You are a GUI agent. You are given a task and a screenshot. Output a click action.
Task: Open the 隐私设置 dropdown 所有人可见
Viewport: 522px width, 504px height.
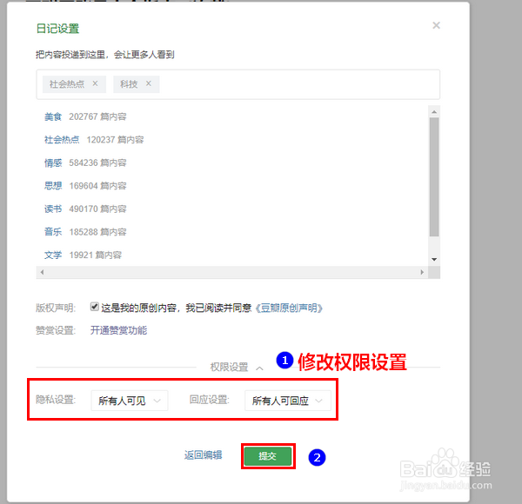(x=130, y=401)
